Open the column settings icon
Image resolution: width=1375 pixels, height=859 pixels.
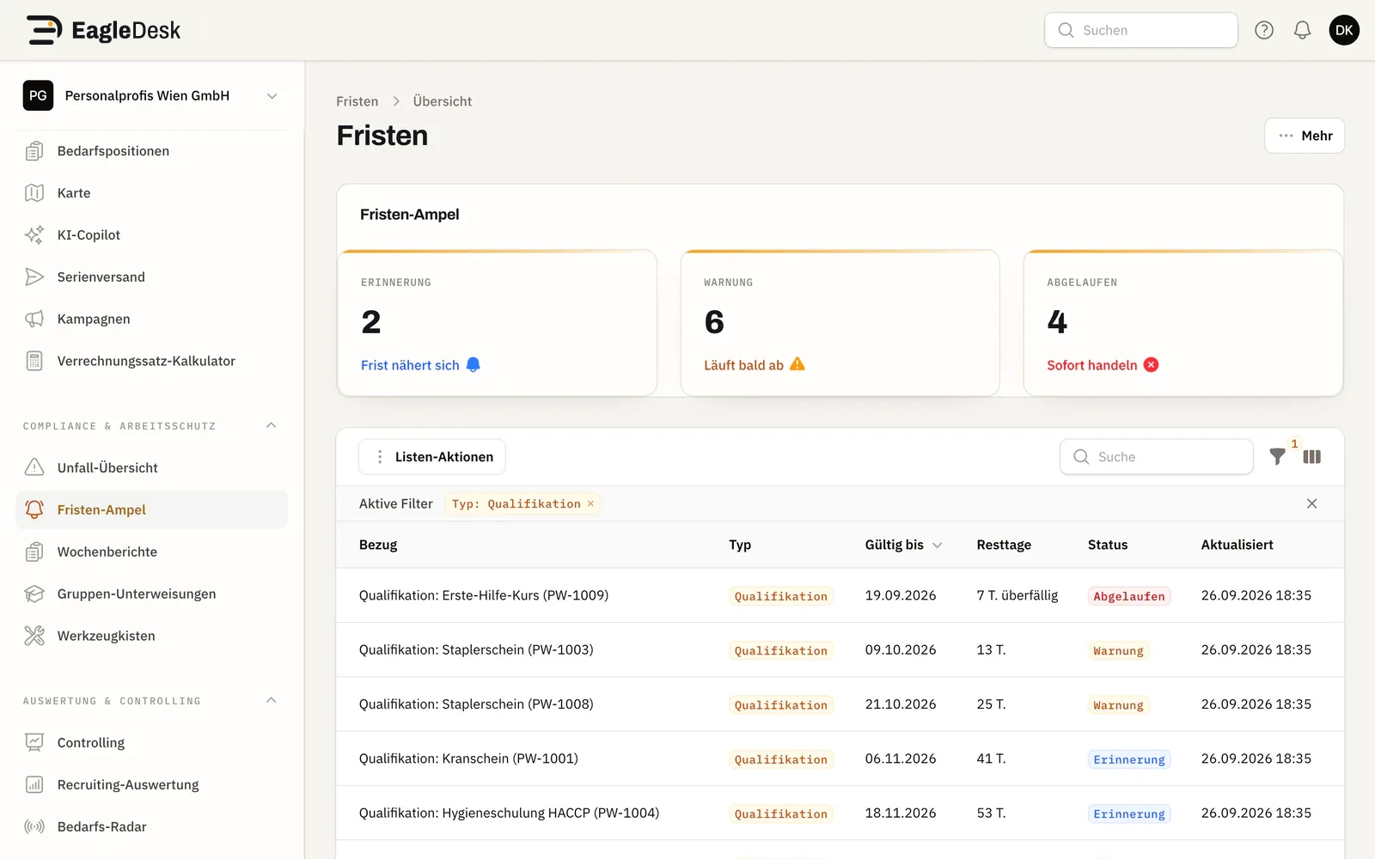1312,457
